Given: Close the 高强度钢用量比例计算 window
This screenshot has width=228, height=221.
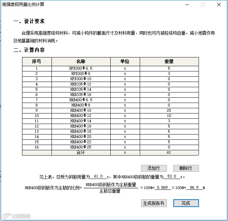Looking at the screenshot, I should [219, 5].
